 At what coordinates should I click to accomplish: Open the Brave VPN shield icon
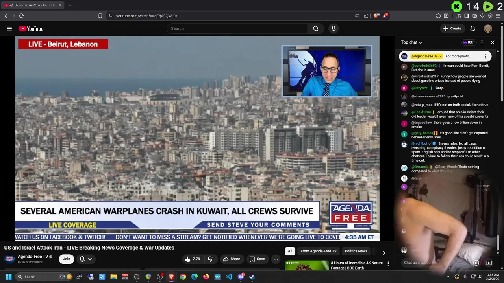pos(490,16)
